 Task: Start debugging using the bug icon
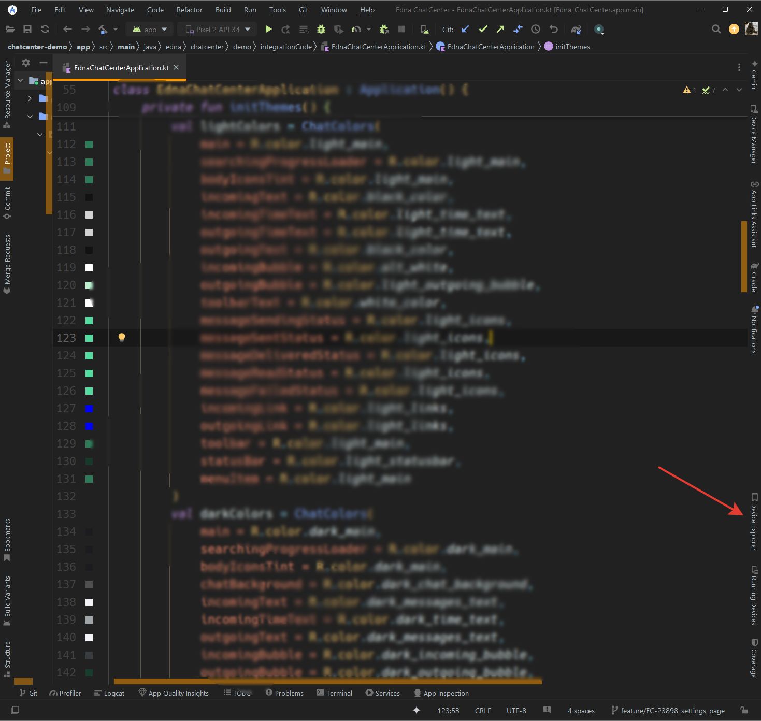tap(321, 29)
